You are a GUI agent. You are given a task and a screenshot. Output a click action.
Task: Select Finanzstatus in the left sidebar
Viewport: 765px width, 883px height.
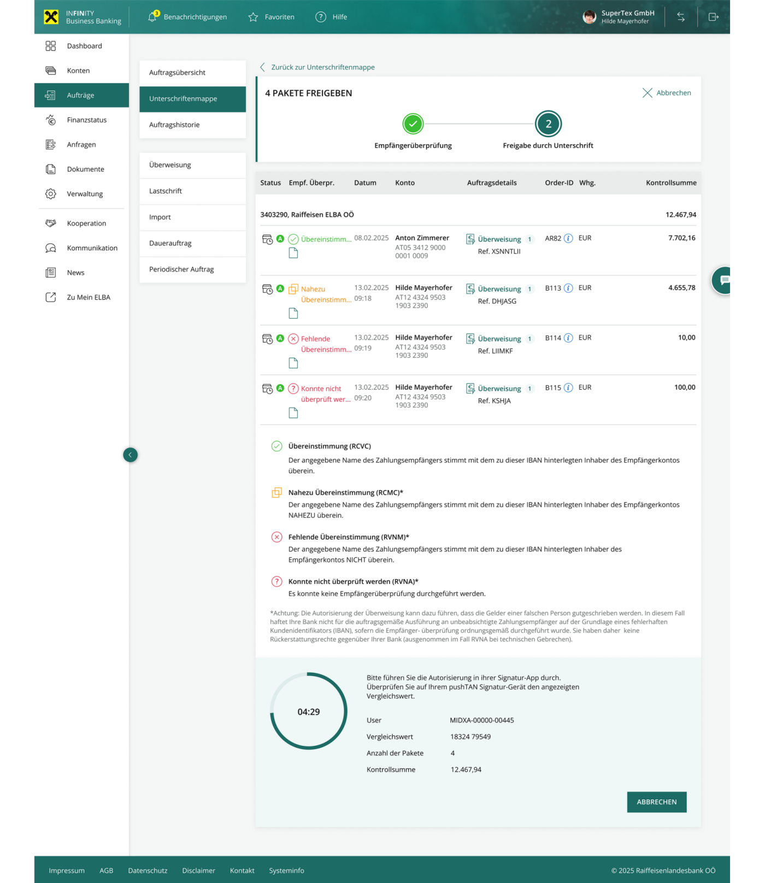86,120
